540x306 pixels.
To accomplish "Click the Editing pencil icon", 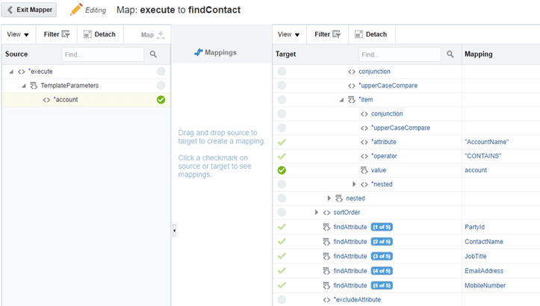I will click(76, 10).
